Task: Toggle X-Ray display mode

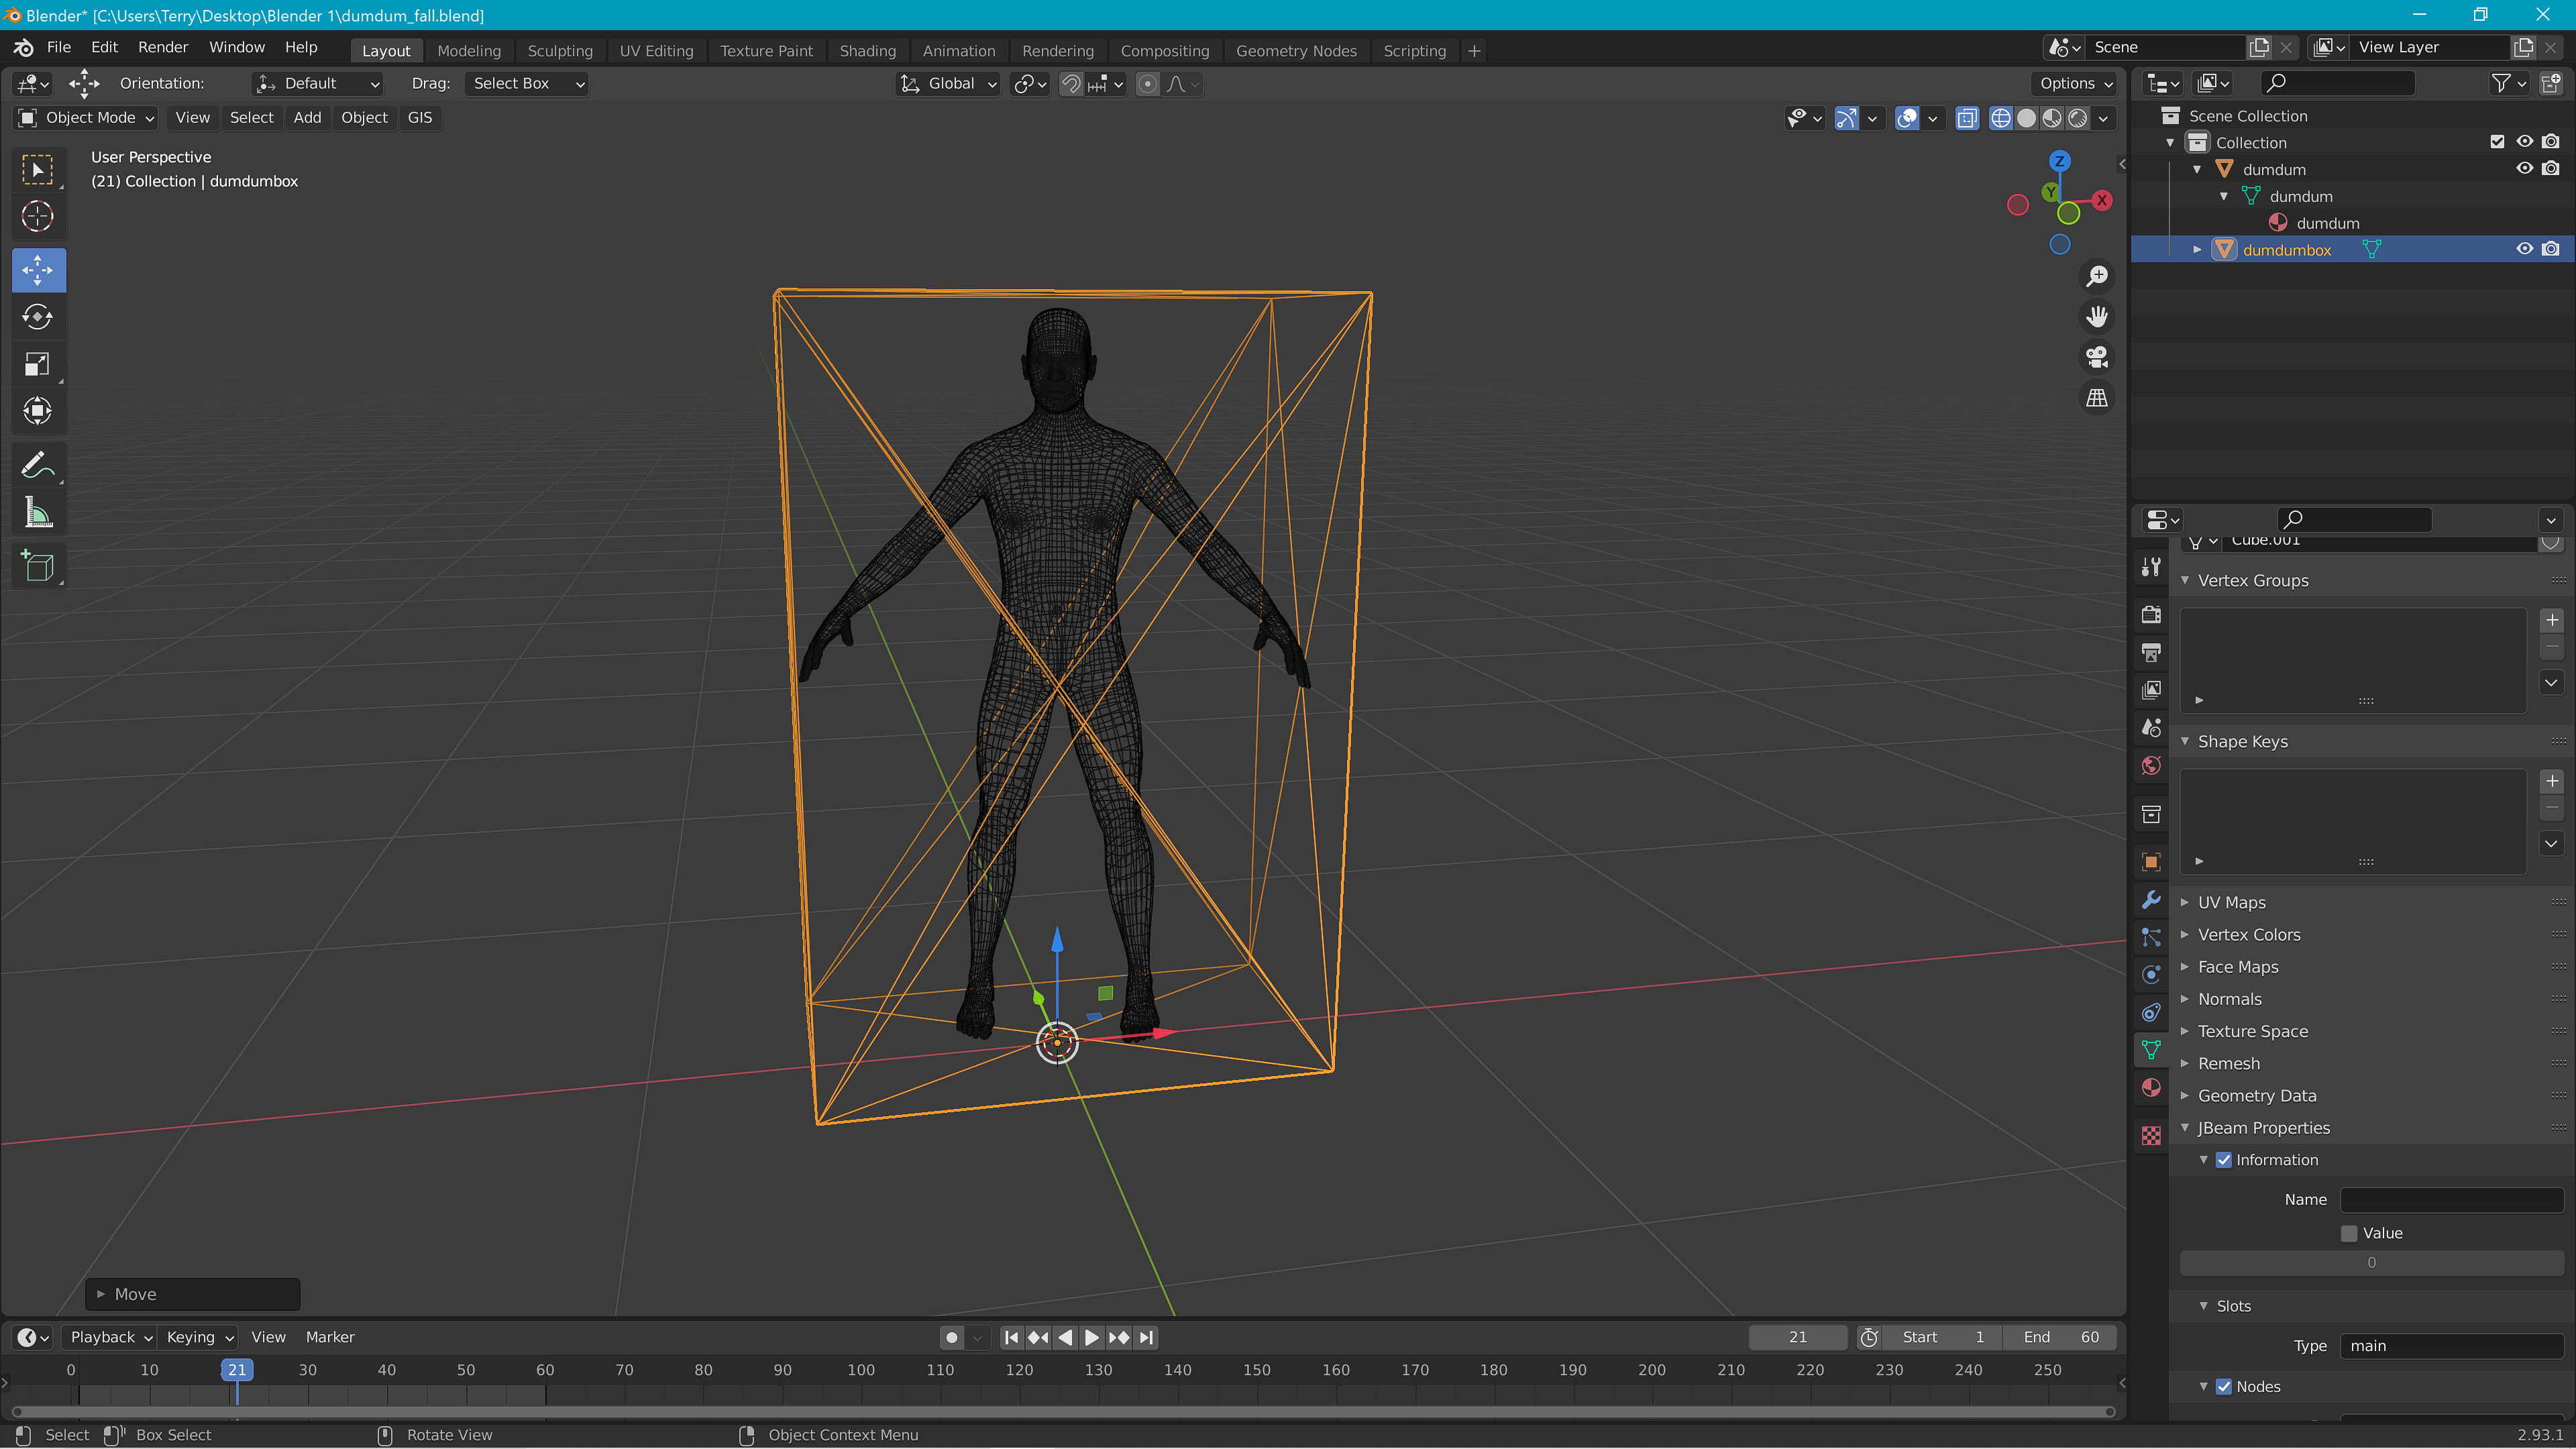Action: (x=1966, y=118)
